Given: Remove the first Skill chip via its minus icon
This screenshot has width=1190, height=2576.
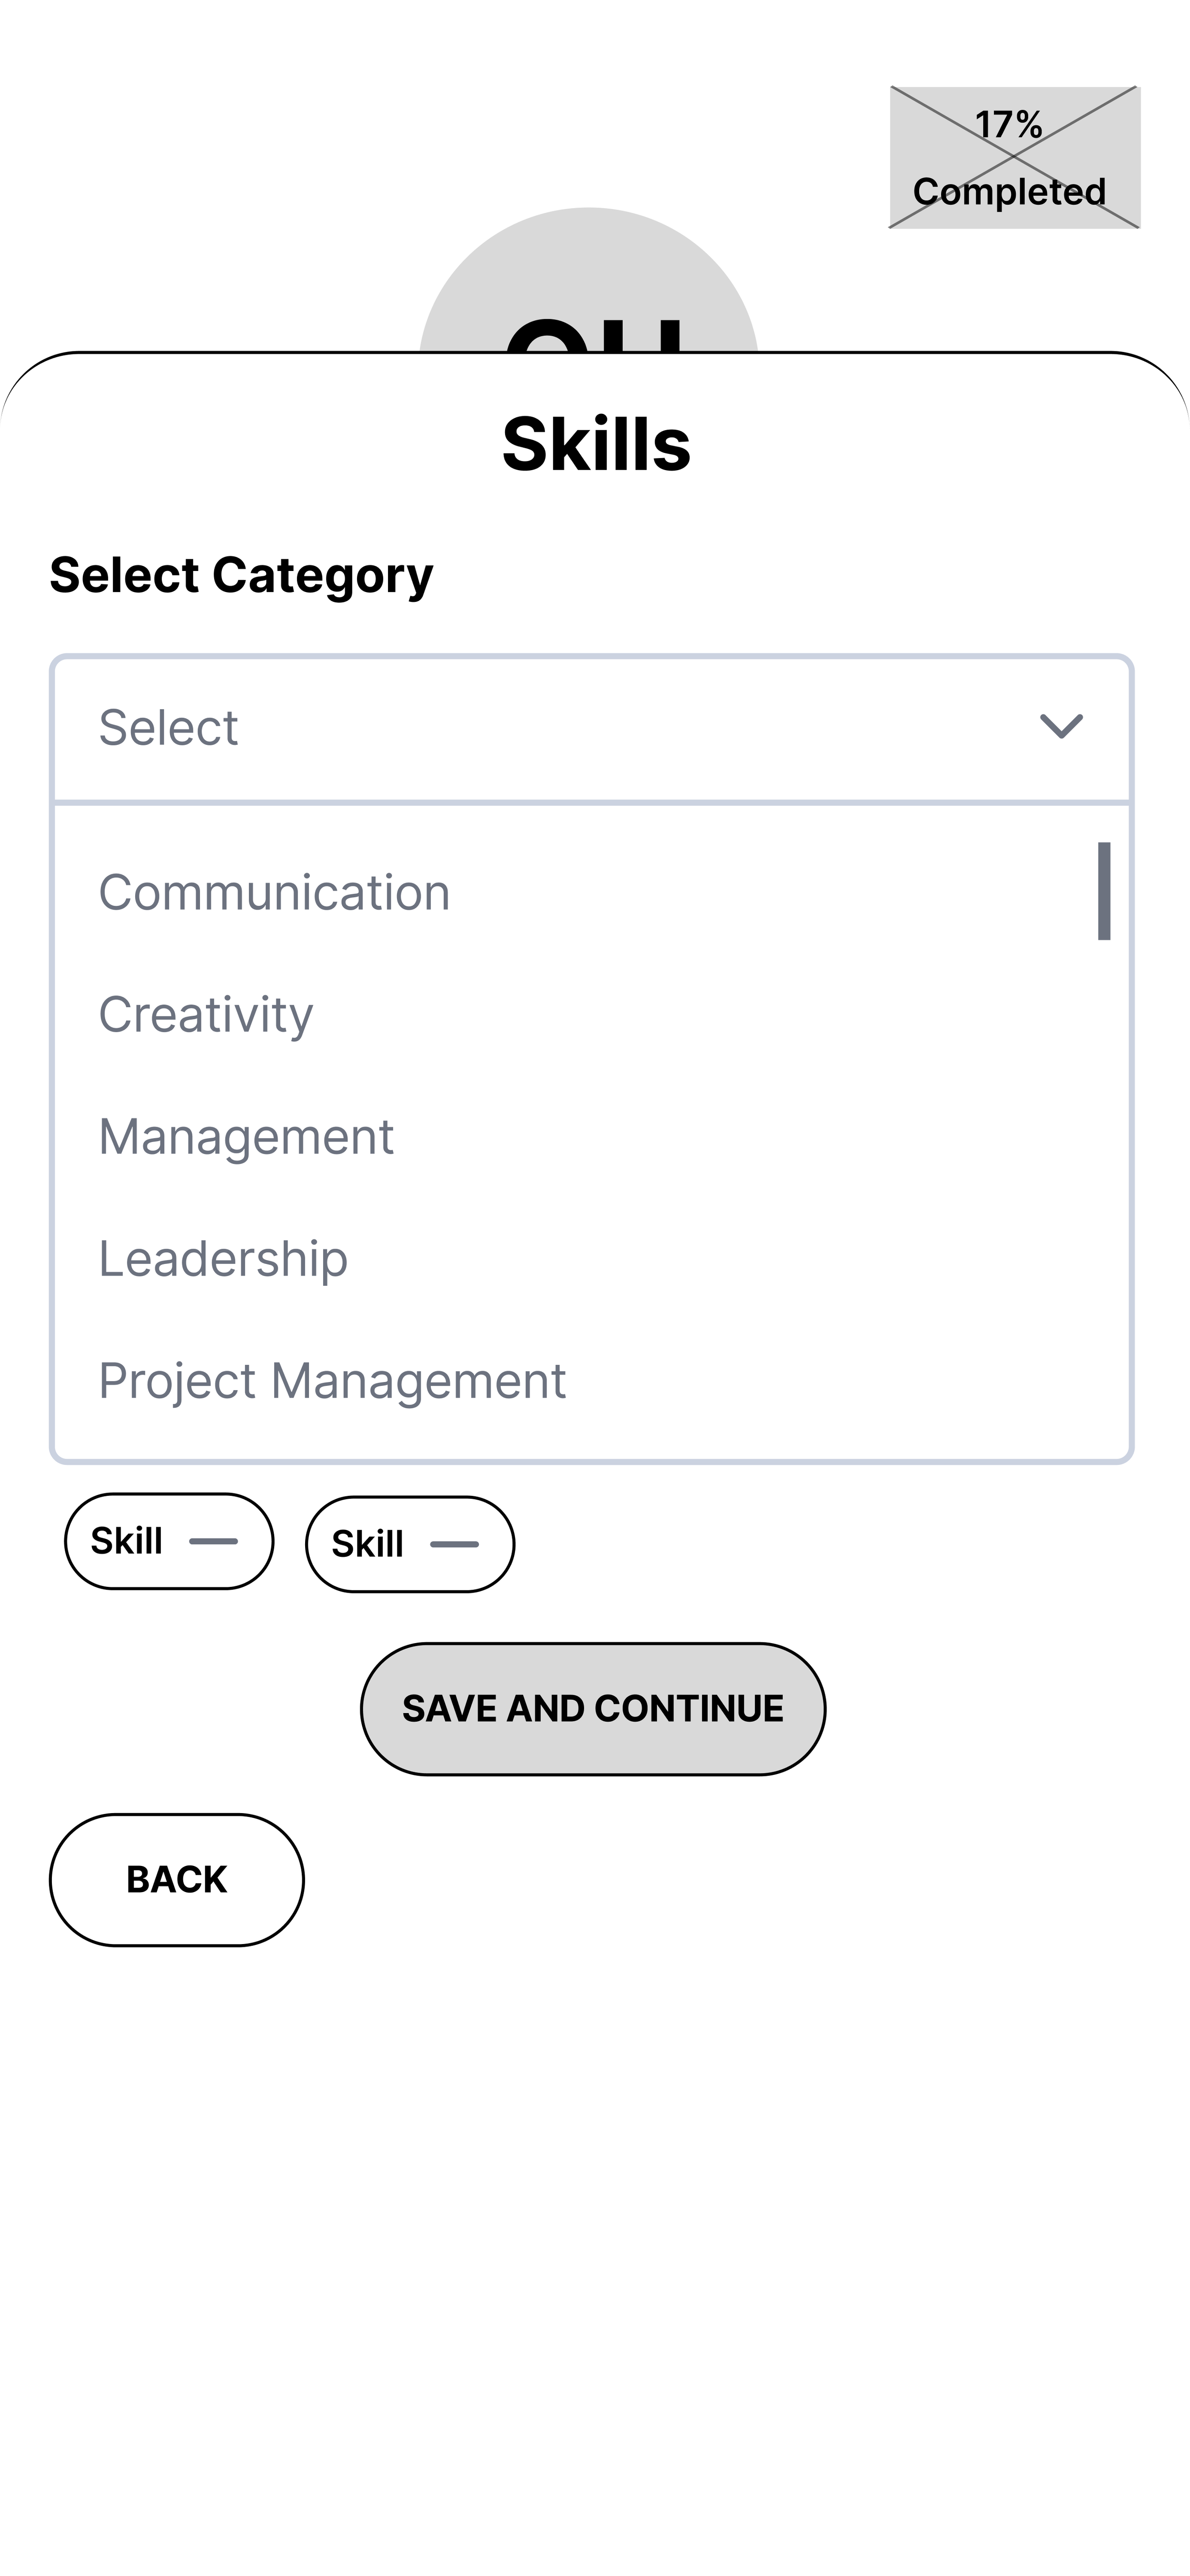Looking at the screenshot, I should [x=213, y=1541].
